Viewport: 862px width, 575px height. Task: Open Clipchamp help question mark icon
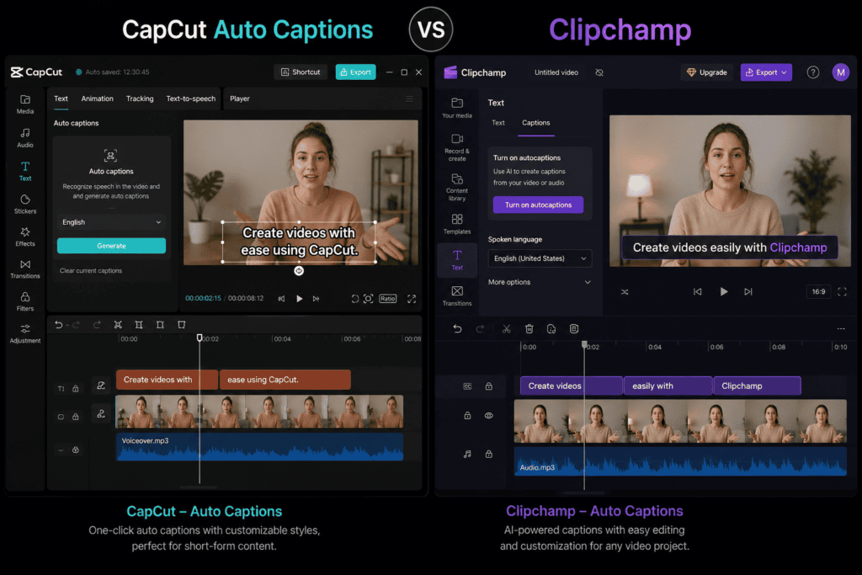[x=812, y=72]
